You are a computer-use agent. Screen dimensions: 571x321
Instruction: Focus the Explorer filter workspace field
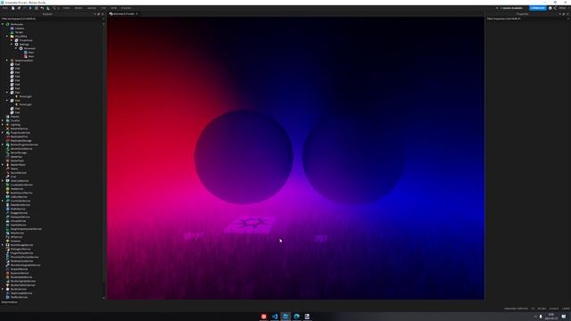51,19
